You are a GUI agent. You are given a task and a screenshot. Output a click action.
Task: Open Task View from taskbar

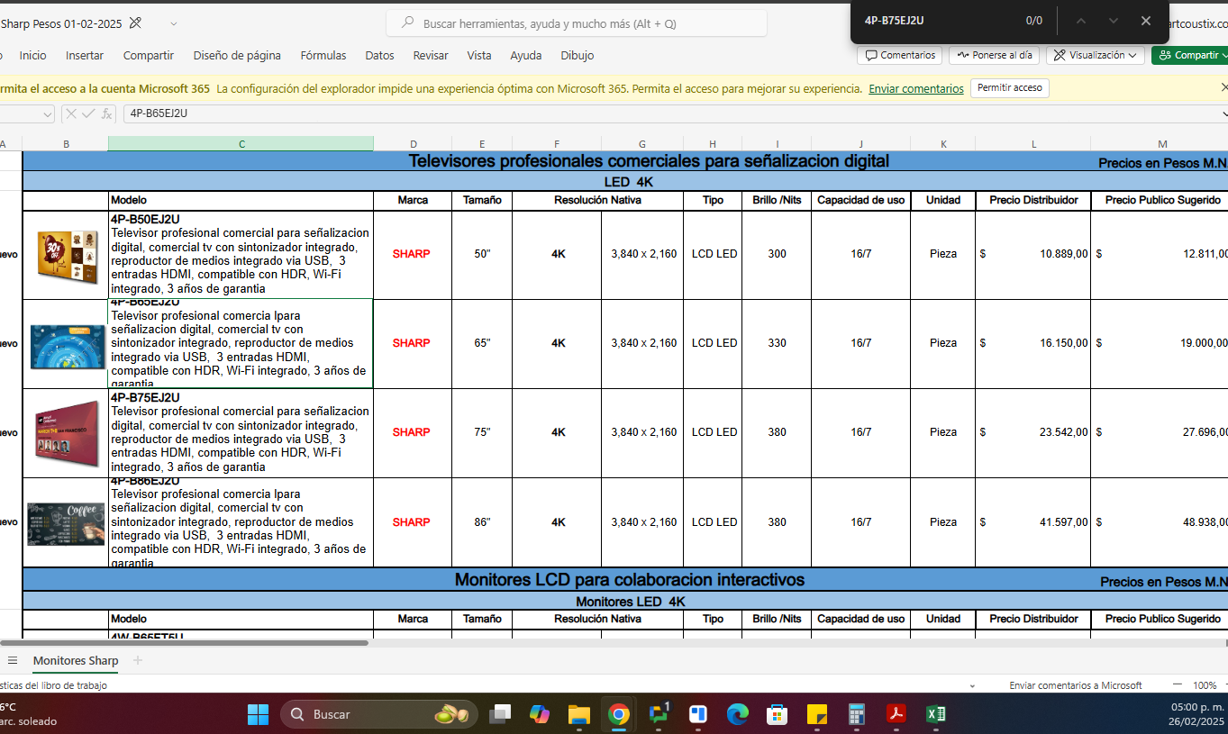[500, 714]
